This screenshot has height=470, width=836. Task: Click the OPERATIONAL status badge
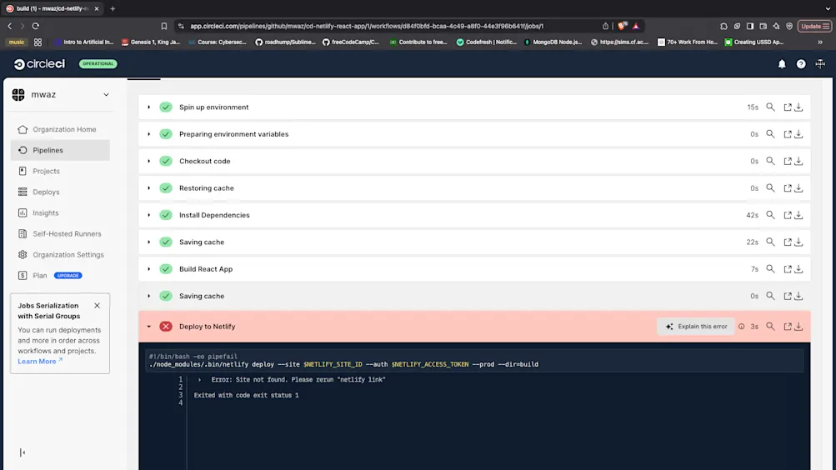[98, 64]
